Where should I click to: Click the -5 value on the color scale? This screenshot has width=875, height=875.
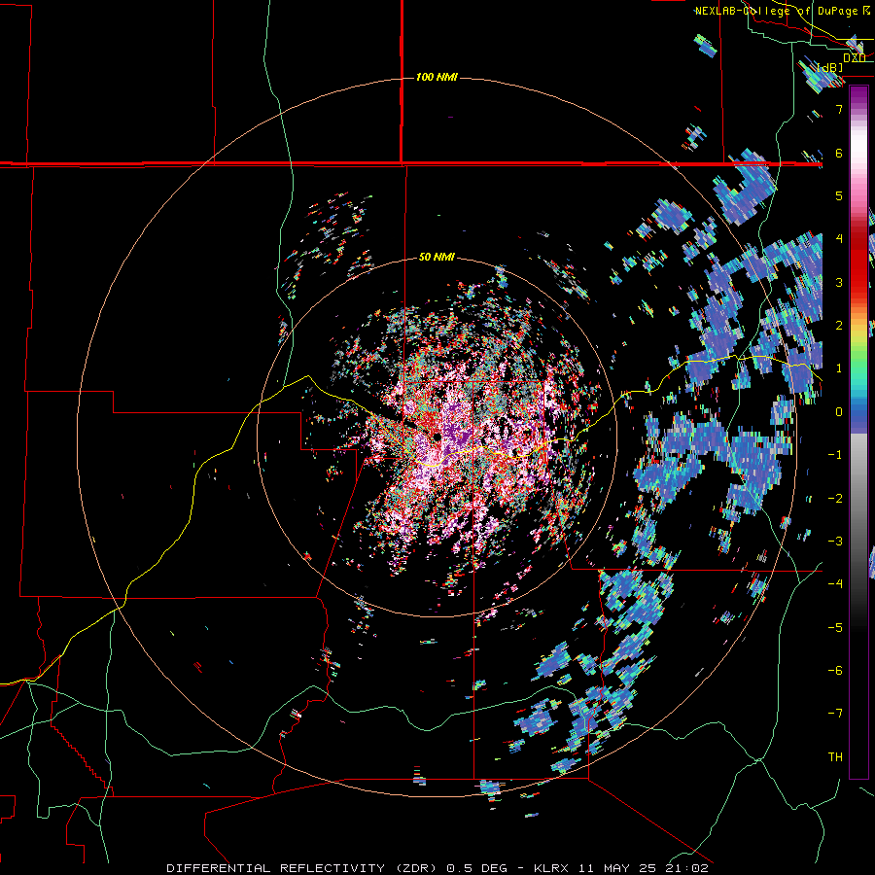(835, 628)
